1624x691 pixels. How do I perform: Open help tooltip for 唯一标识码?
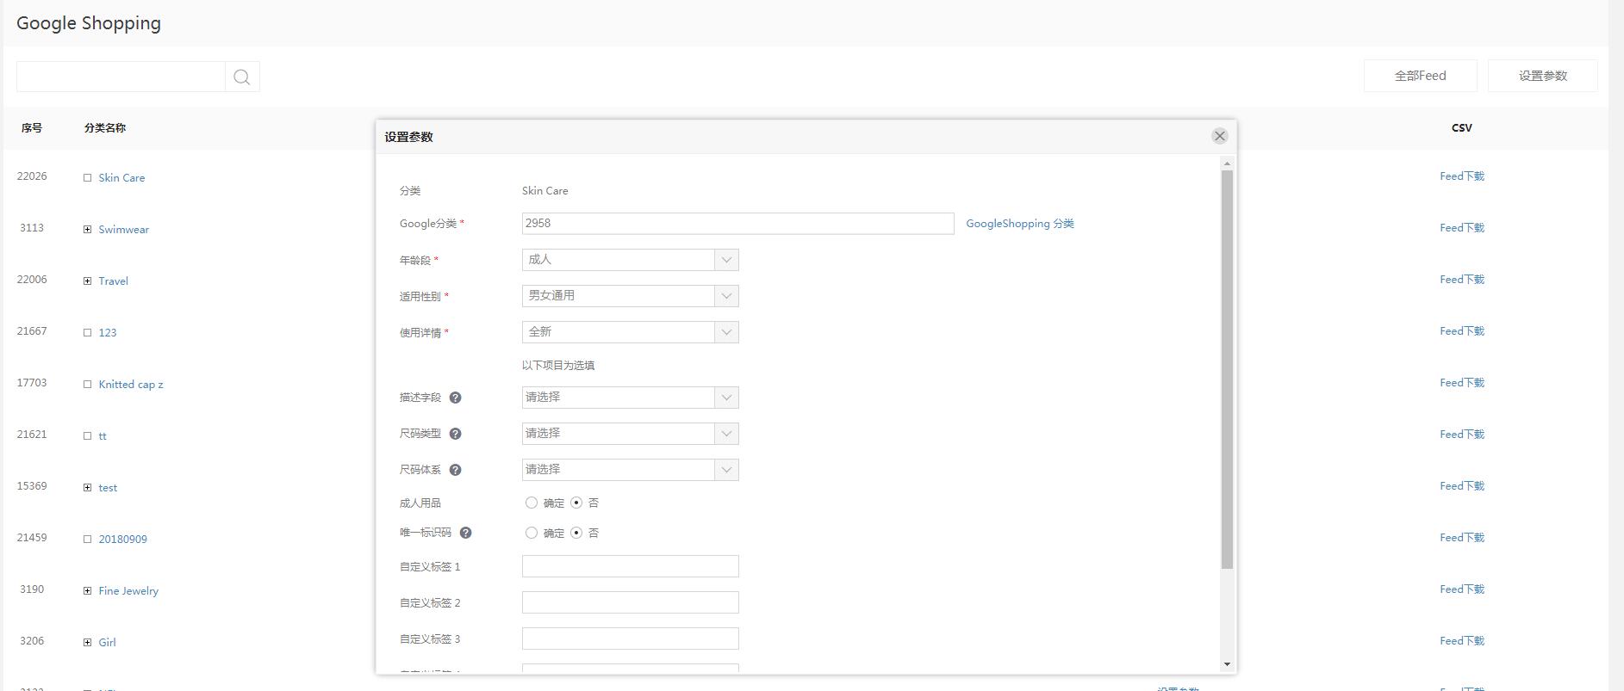point(466,533)
